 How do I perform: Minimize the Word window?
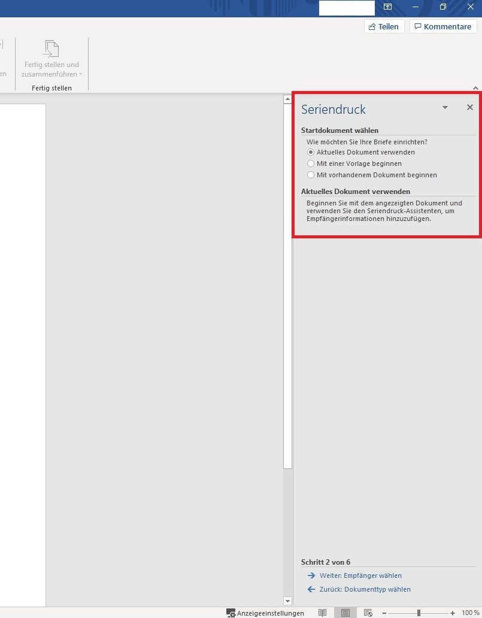(416, 7)
